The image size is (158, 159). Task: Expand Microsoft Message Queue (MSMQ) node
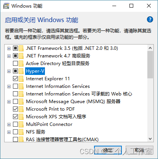tap(9, 102)
